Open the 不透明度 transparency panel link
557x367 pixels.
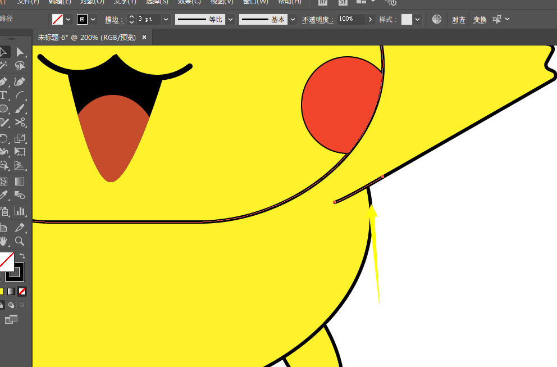(x=318, y=20)
